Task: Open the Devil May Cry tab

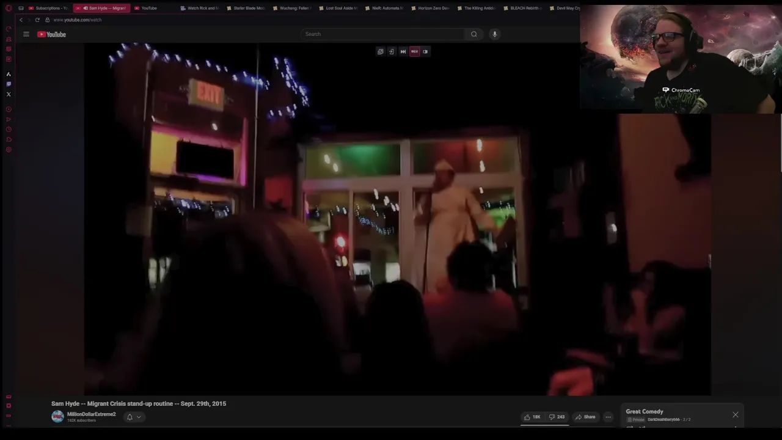Action: (x=565, y=8)
